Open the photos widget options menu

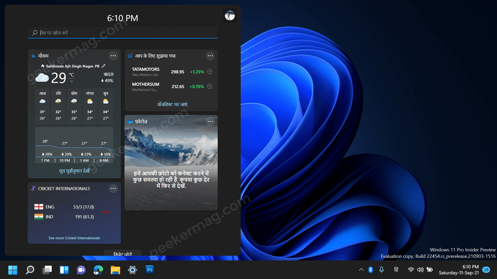pyautogui.click(x=210, y=122)
